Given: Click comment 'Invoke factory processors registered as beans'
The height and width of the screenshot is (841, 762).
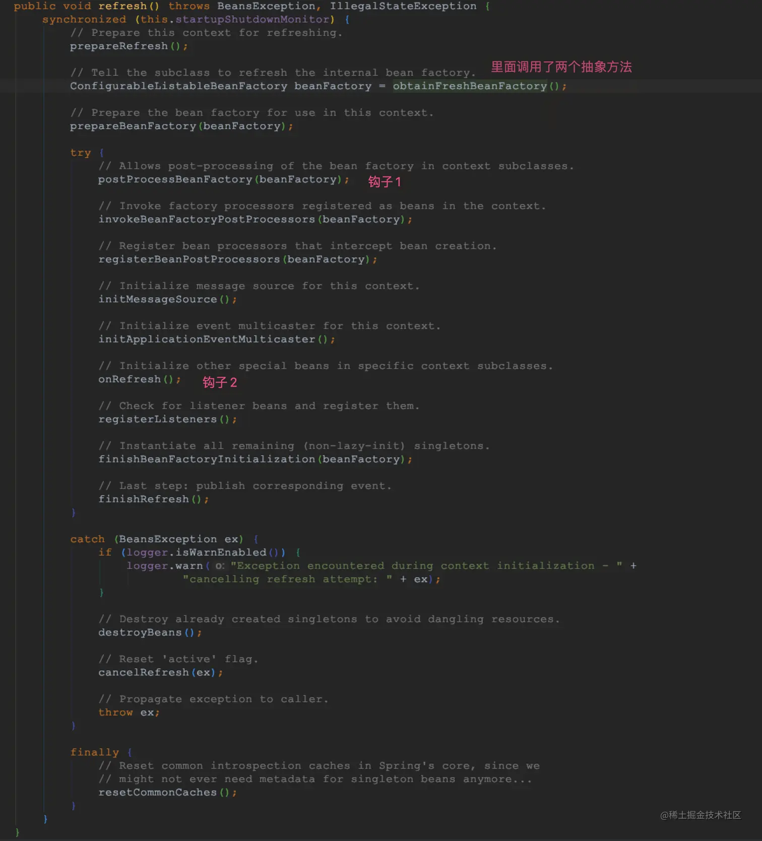Looking at the screenshot, I should point(322,206).
